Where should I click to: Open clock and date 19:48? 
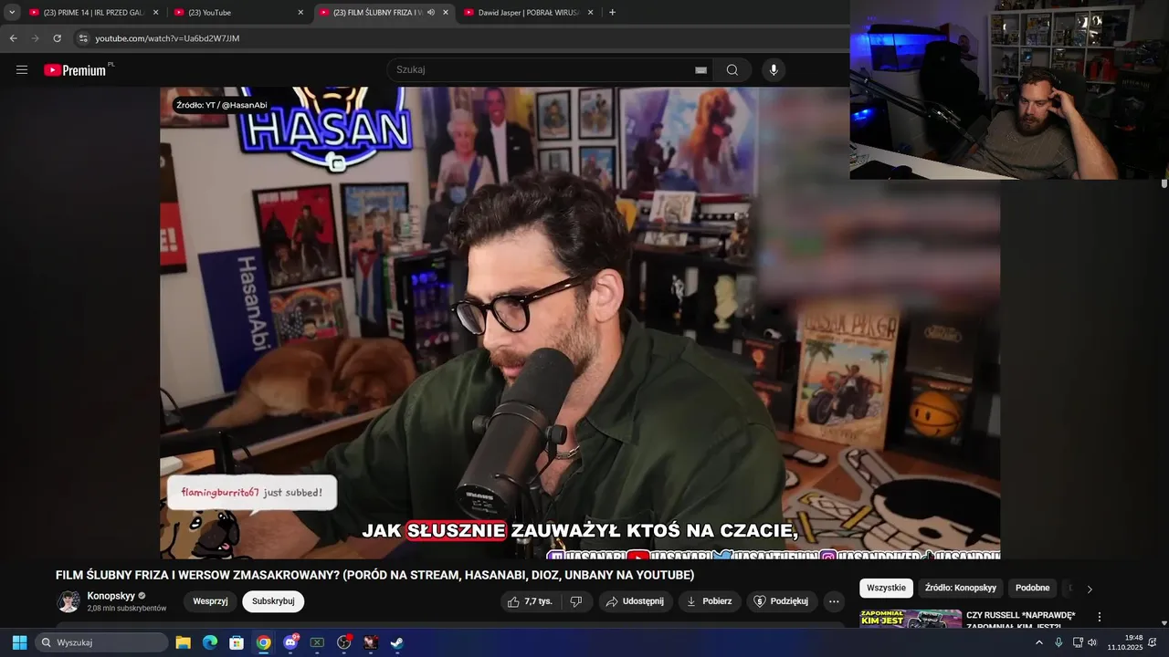1125,642
